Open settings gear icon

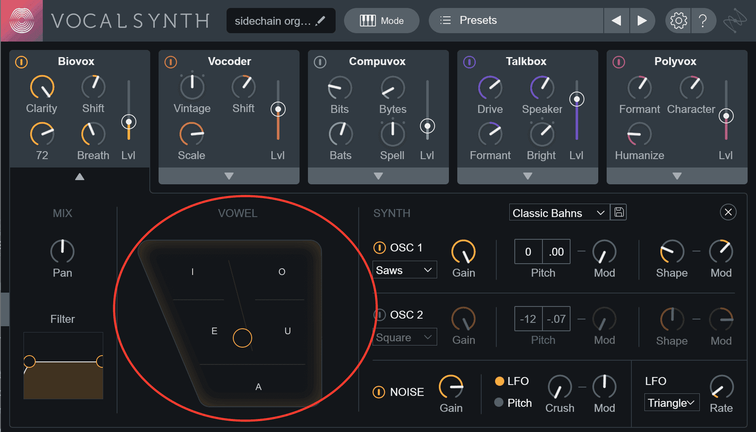[678, 21]
